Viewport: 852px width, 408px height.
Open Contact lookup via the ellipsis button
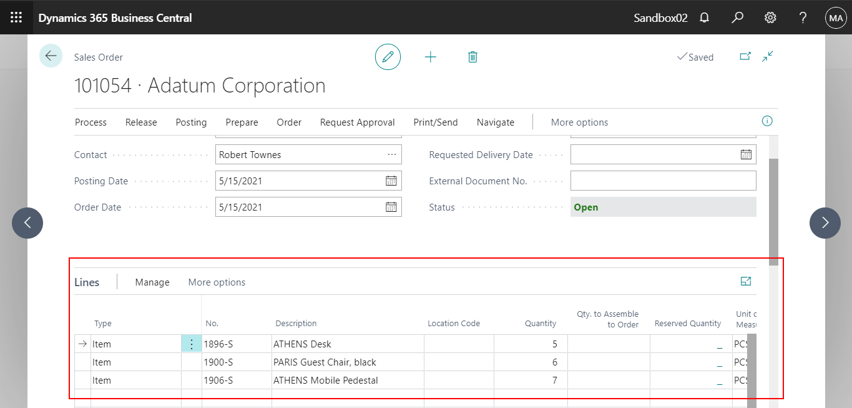tap(392, 154)
